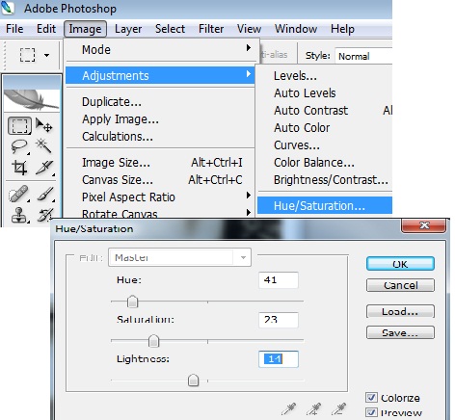Screen dimensions: 455x420
Task: Select the Rectangular Marquee tool
Action: pyautogui.click(x=19, y=125)
